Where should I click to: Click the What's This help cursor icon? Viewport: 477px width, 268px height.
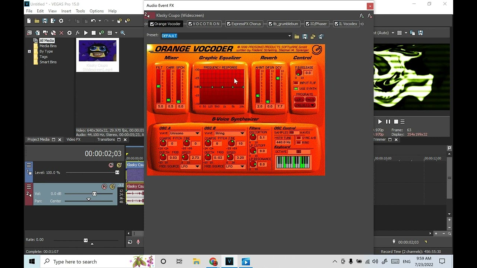pyautogui.click(x=128, y=21)
